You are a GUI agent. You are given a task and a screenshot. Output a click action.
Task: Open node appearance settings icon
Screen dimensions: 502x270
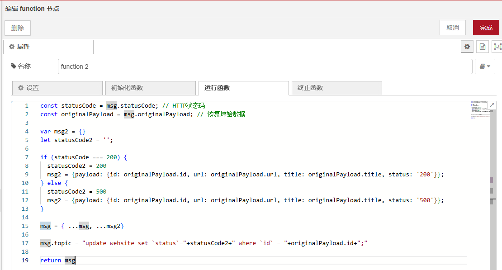point(497,47)
